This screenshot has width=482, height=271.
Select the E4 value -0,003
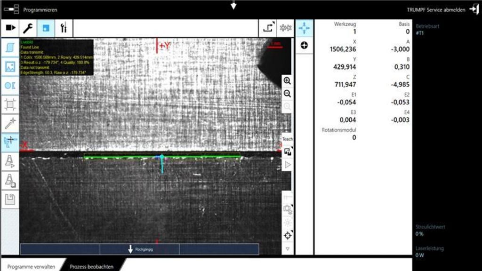[400, 120]
